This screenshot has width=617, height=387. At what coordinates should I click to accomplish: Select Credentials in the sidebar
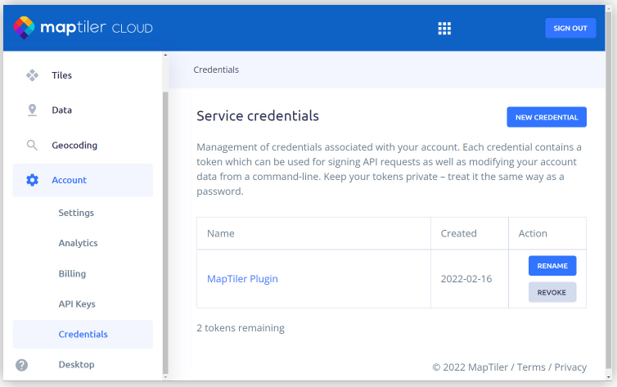click(x=83, y=334)
